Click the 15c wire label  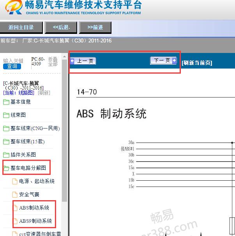point(131,187)
